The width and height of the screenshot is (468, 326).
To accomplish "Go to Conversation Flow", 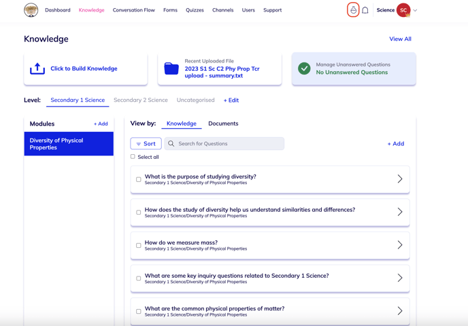I will pyautogui.click(x=134, y=10).
